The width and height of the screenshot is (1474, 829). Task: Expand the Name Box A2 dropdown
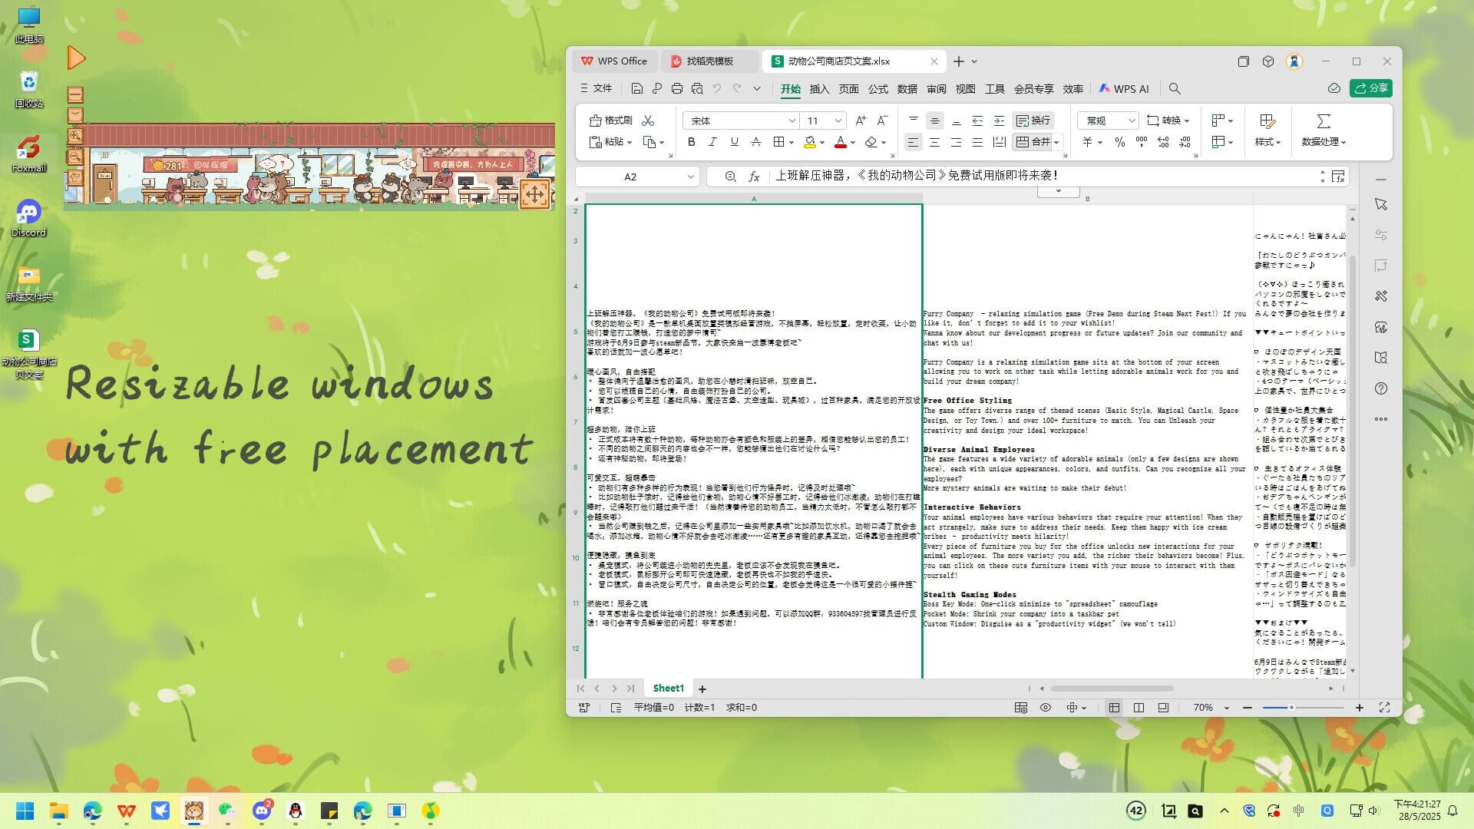[x=690, y=177]
